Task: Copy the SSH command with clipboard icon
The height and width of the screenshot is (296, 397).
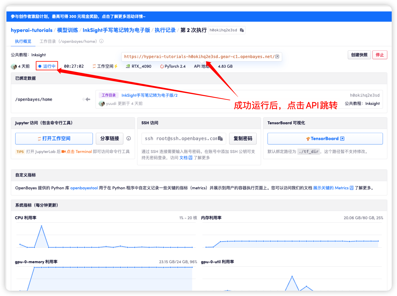Action: (x=220, y=138)
